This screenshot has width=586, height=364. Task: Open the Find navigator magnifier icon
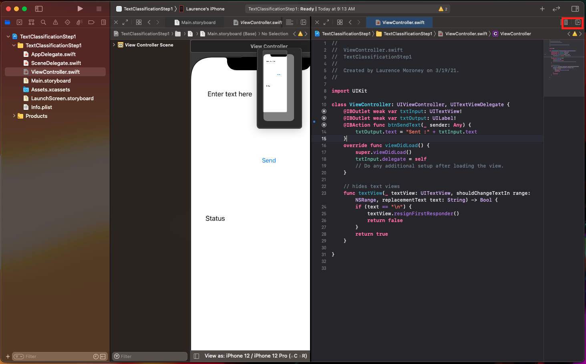coord(43,22)
